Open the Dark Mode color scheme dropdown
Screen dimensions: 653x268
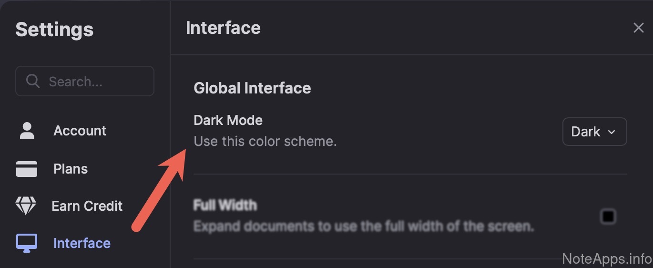coord(594,132)
